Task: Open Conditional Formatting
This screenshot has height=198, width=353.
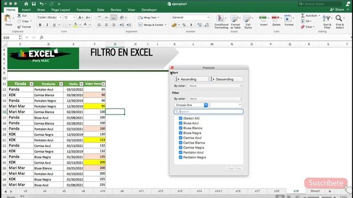Action: pos(221,22)
